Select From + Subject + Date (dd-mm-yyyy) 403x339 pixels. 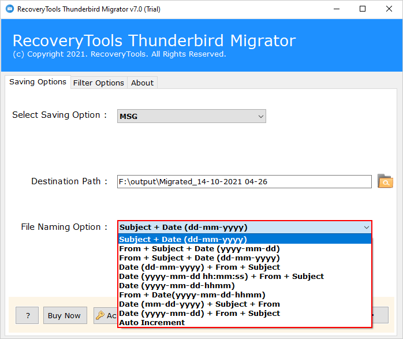point(244,258)
